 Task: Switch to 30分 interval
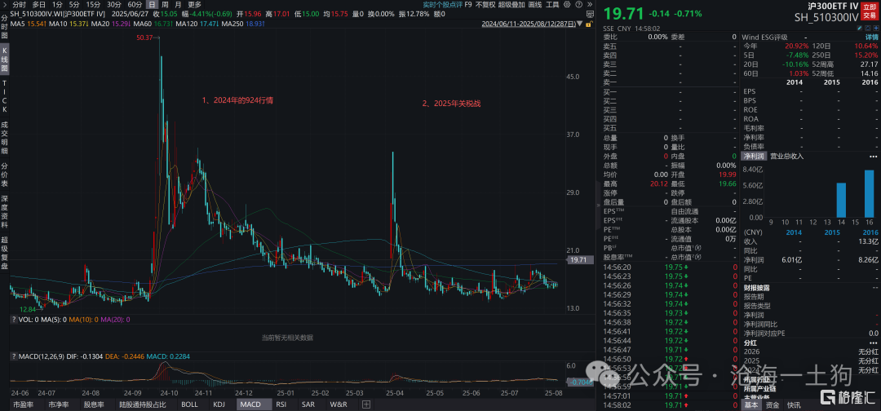[x=114, y=5]
